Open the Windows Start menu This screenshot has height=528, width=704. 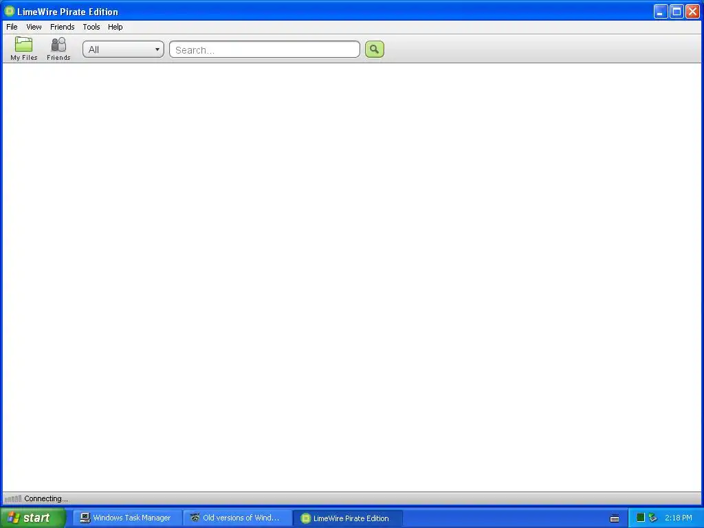coord(32,518)
